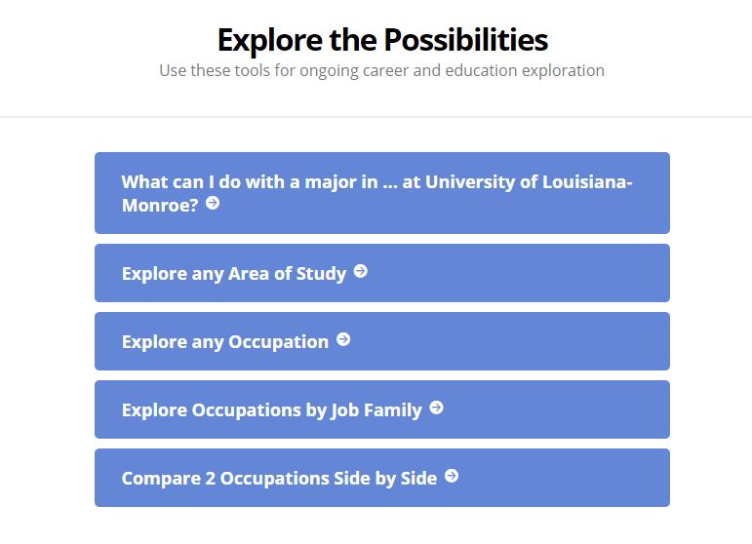Viewport: 752px width, 544px height.
Task: Click arrow icon beside 'Explore any Area of Study'
Action: click(361, 271)
